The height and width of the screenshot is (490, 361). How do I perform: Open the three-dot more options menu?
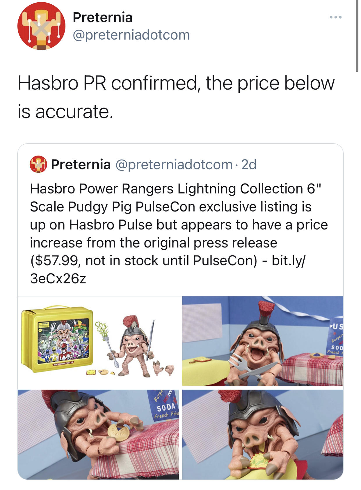[335, 17]
